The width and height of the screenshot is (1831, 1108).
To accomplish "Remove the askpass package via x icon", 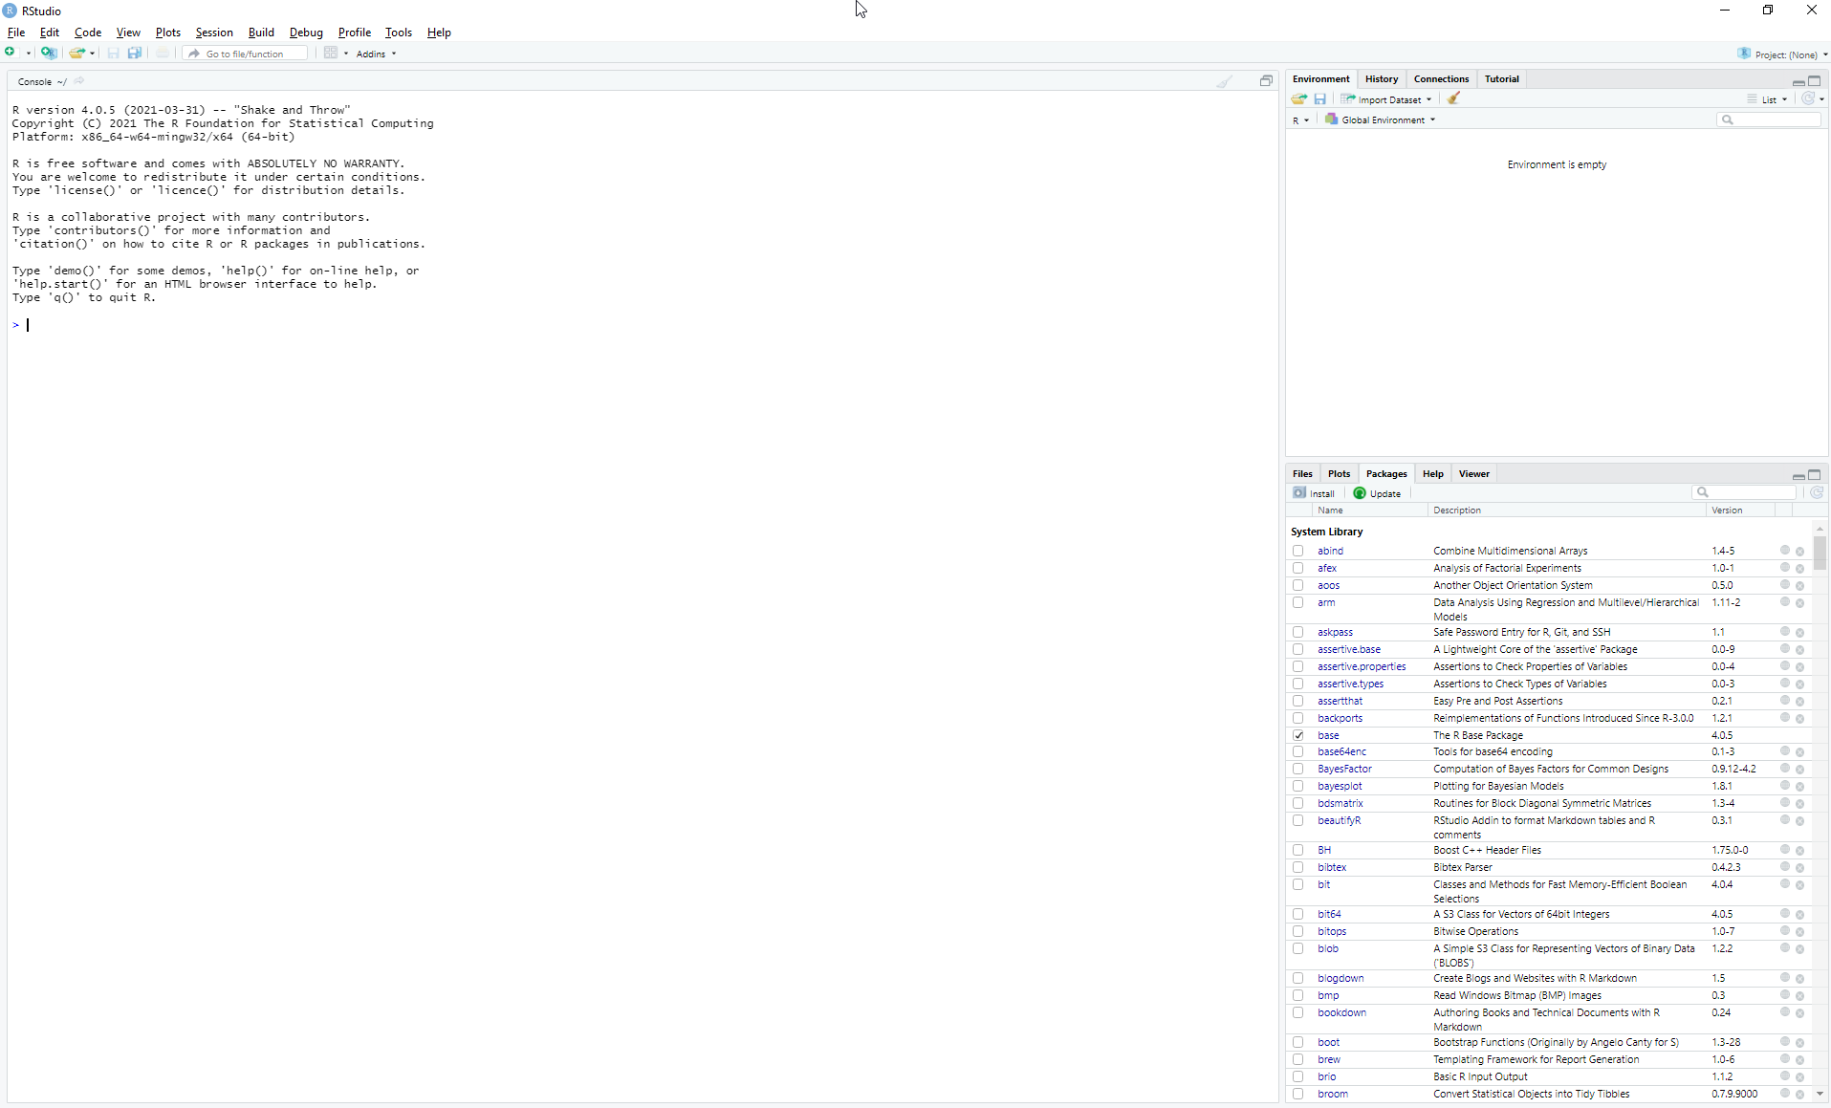I will pyautogui.click(x=1799, y=633).
